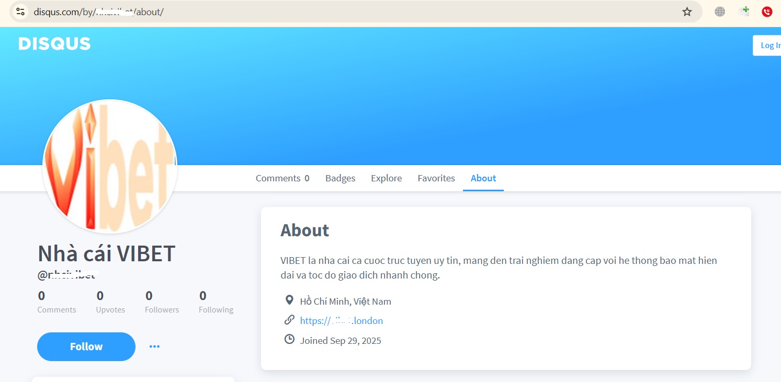Click the location pin icon

coord(289,300)
